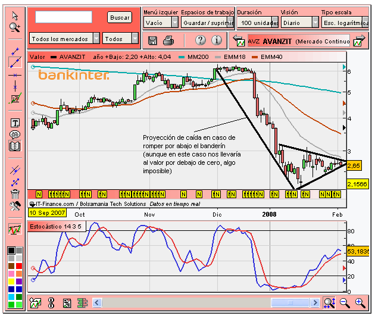375x316 pixels.
Task: Click into the search input field
Action: tap(64, 17)
